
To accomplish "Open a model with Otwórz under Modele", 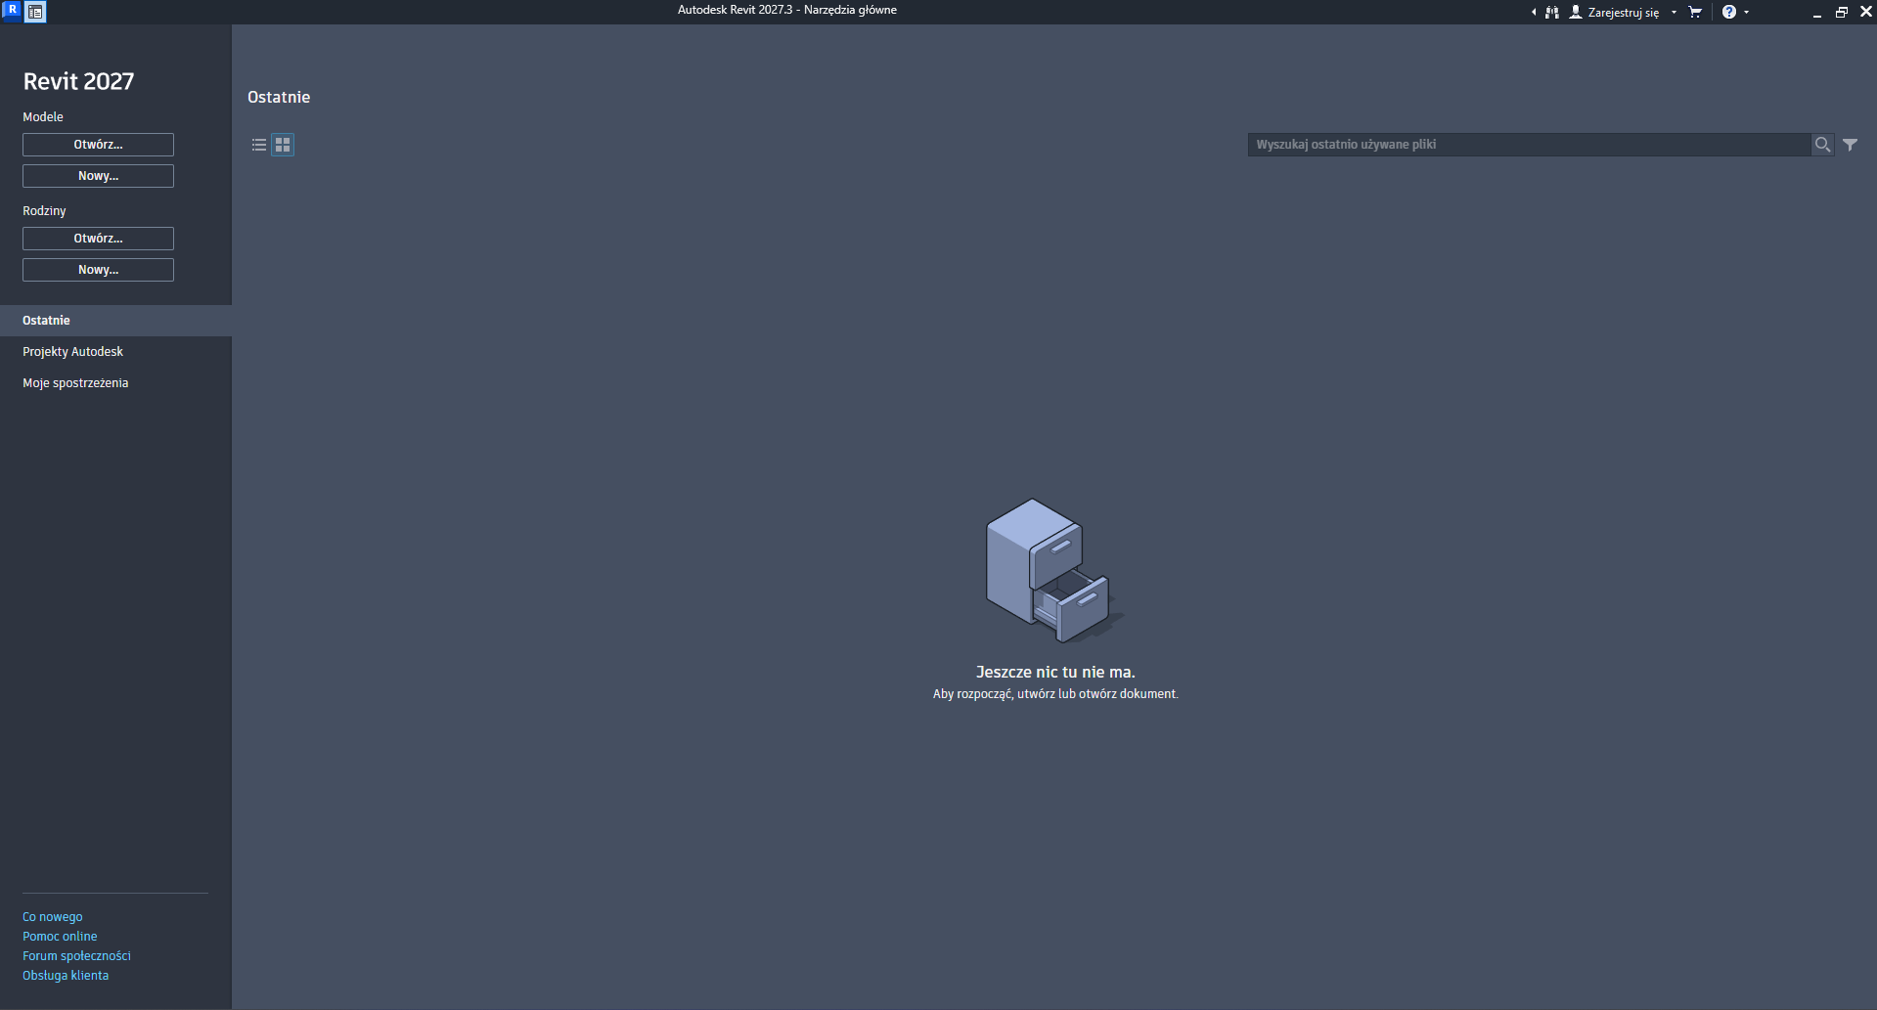I will point(98,145).
